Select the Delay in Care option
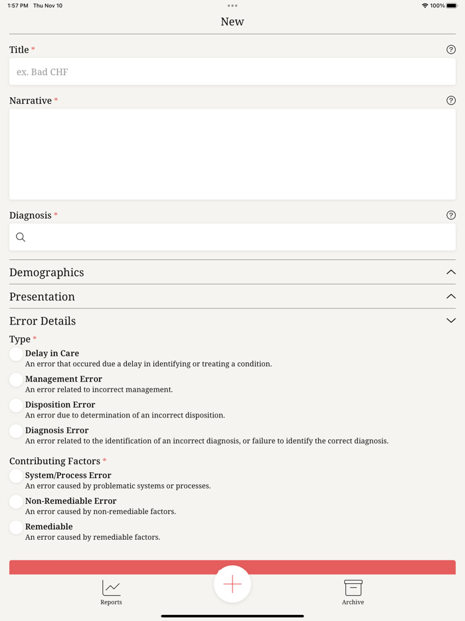The image size is (465, 621). click(16, 354)
